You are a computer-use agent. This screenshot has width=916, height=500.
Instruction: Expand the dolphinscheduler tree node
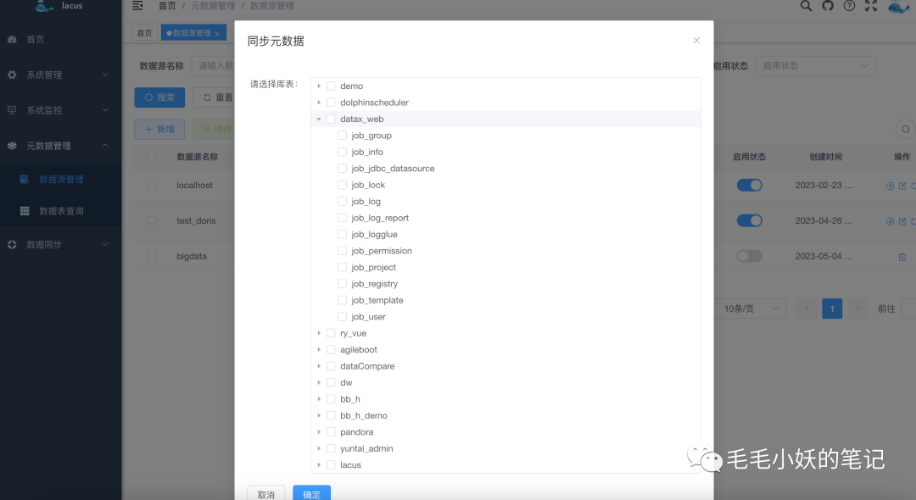coord(319,103)
